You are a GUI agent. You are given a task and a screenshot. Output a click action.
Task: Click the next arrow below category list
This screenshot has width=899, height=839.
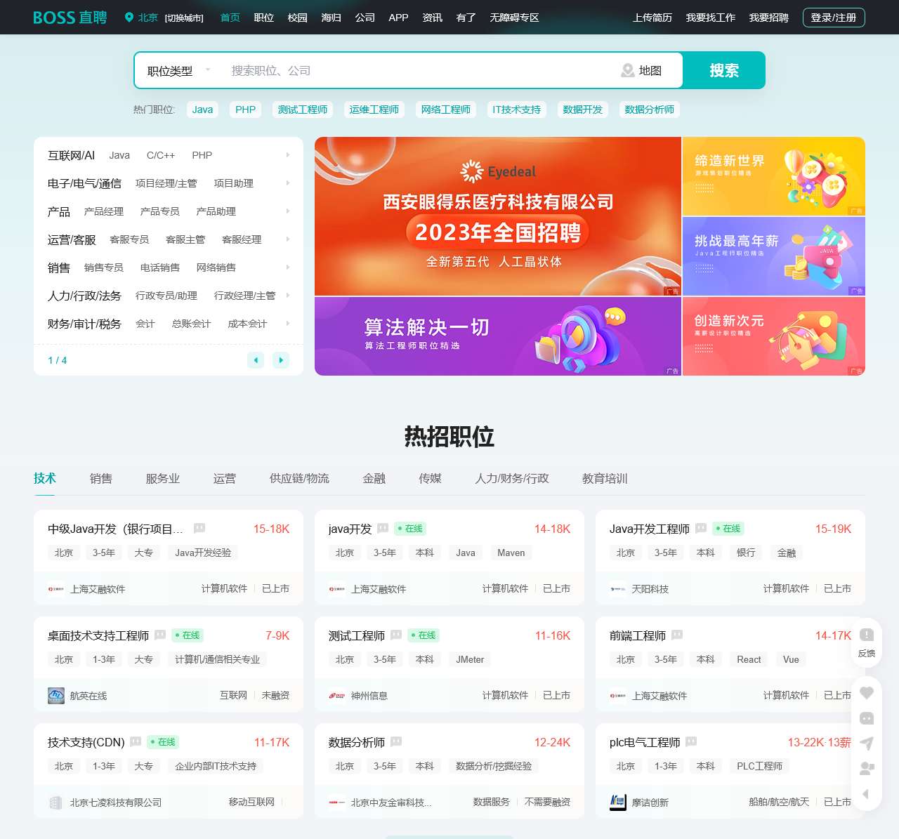(281, 360)
